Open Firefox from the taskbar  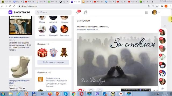click(50, 94)
